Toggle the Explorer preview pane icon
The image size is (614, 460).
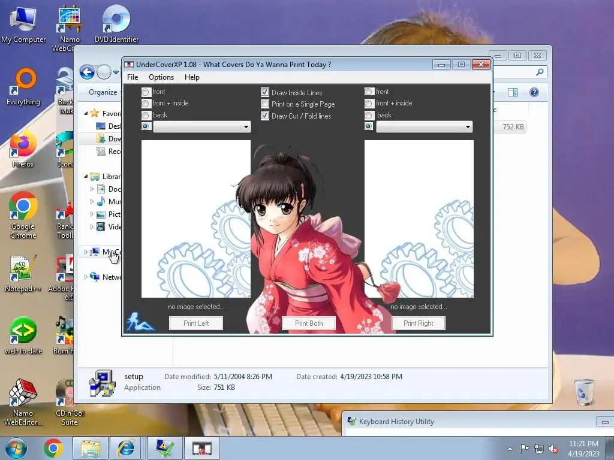(x=513, y=92)
